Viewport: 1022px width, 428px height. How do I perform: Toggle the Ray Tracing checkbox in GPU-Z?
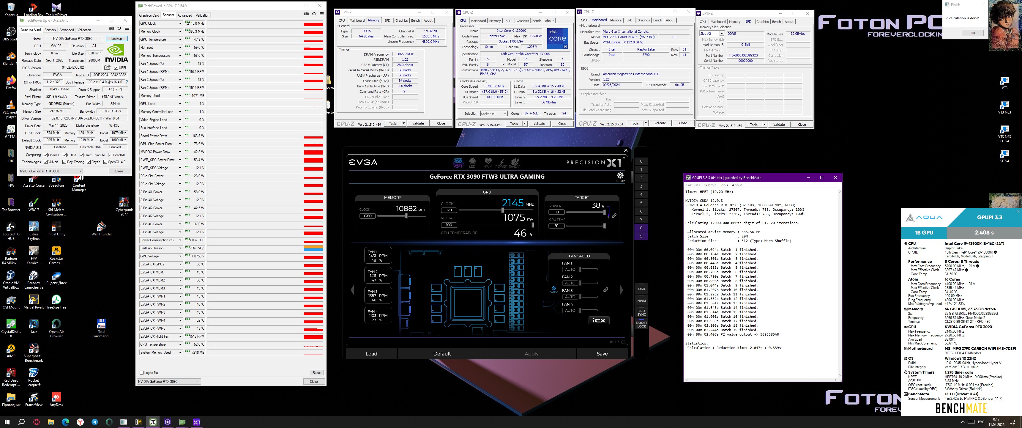(64, 162)
